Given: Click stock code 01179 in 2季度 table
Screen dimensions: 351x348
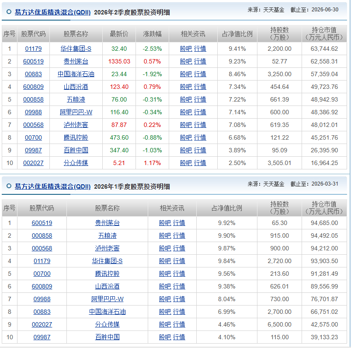Looking at the screenshot, I should pos(33,49).
